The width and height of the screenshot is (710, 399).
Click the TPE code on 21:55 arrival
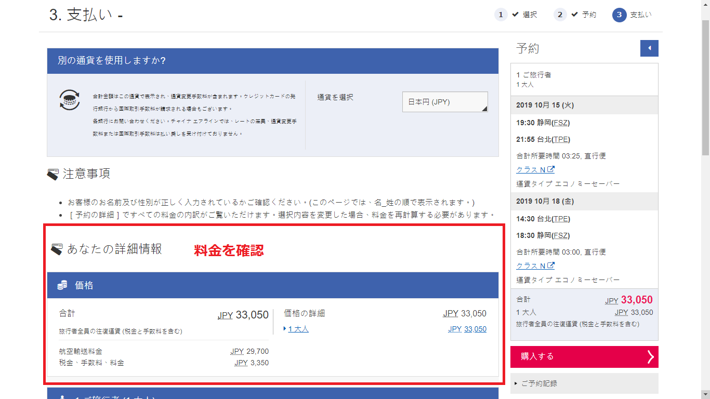561,139
